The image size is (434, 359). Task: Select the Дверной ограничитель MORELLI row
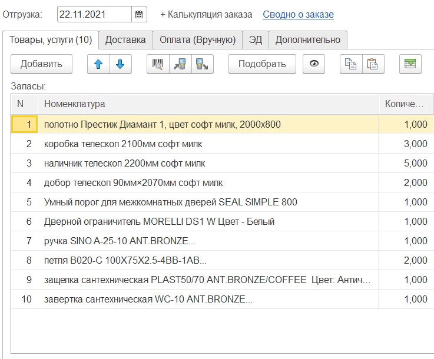click(159, 222)
